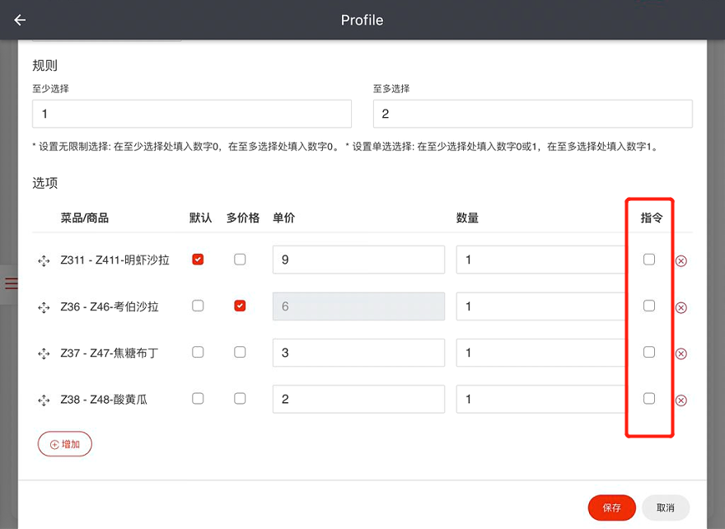725x529 pixels.
Task: Enable 多价格 for Z38 酸黄瓜
Action: [240, 399]
